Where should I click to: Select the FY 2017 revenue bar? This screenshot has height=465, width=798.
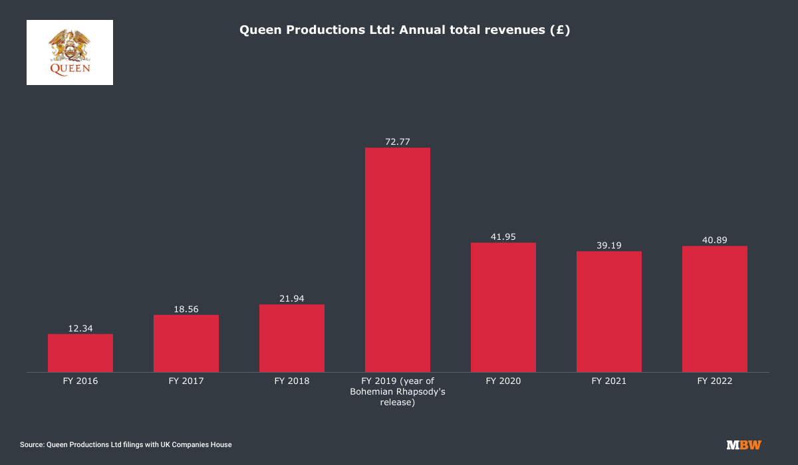pos(186,343)
